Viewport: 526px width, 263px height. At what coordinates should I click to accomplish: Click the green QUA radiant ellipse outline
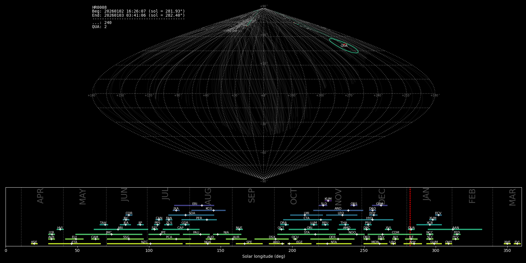(344, 46)
